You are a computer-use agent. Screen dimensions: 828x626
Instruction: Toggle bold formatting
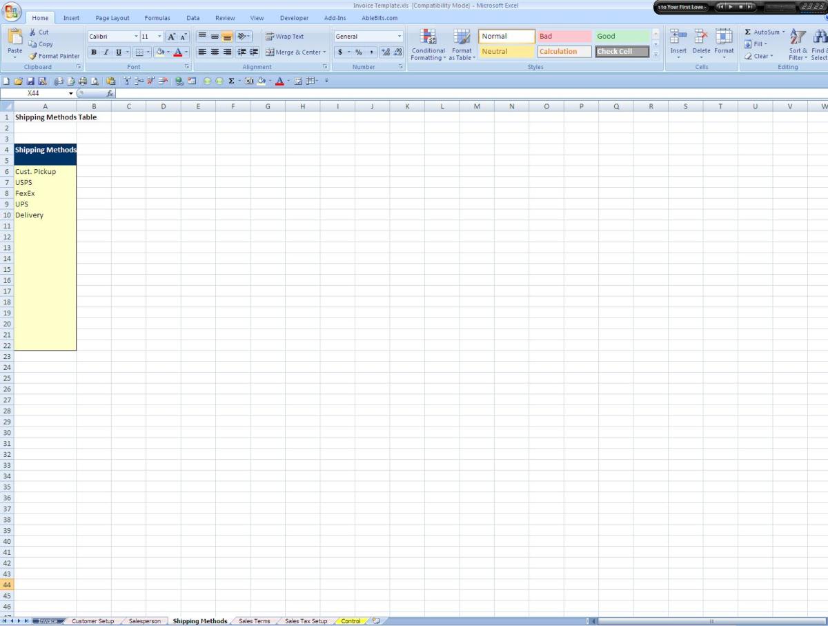pyautogui.click(x=94, y=52)
